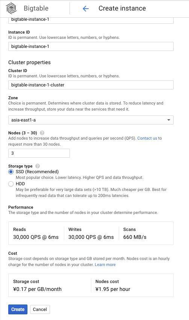The image size is (189, 320).
Task: Open the asia-east1-a zone dropdown
Action: tap(91, 120)
